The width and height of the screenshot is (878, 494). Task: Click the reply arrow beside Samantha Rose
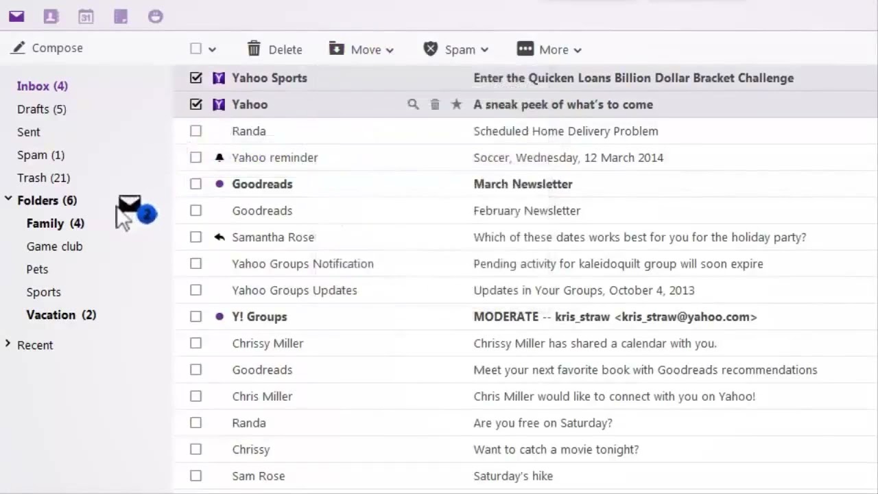pos(219,237)
